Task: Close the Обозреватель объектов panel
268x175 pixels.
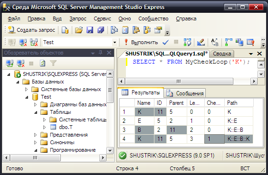Action: pos(109,53)
